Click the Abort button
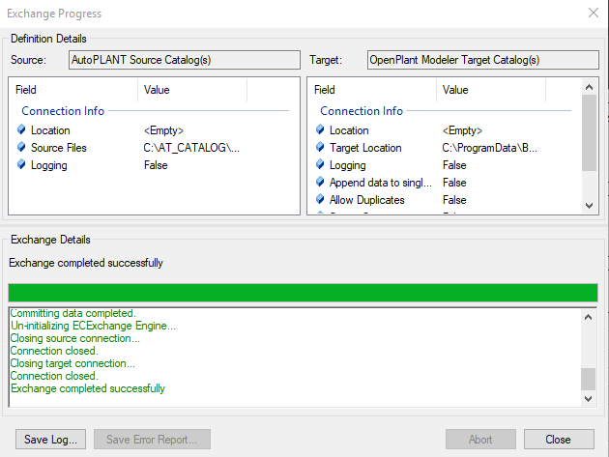The width and height of the screenshot is (609, 457). [480, 440]
